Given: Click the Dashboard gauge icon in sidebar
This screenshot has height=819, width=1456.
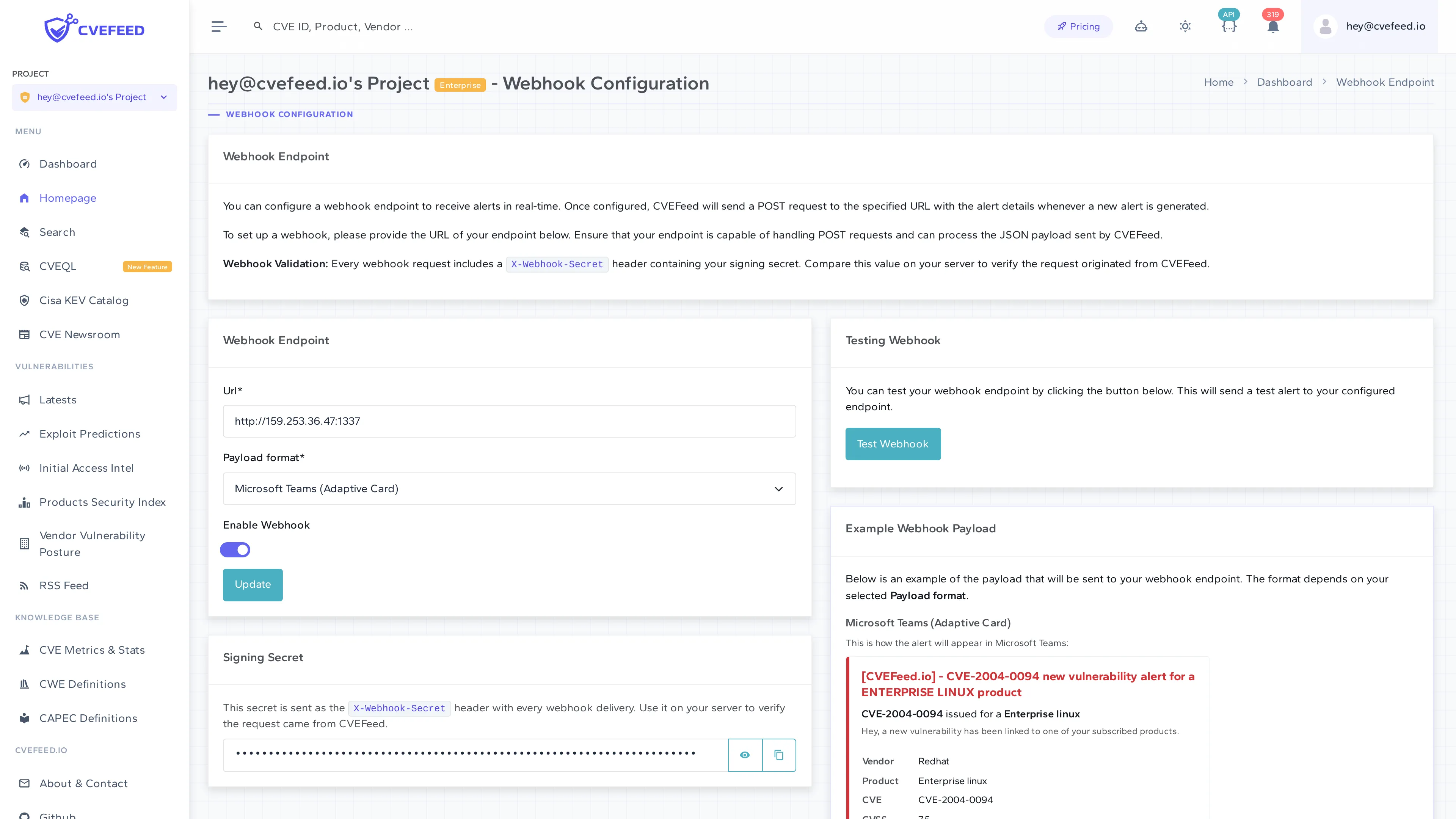Looking at the screenshot, I should point(24,164).
